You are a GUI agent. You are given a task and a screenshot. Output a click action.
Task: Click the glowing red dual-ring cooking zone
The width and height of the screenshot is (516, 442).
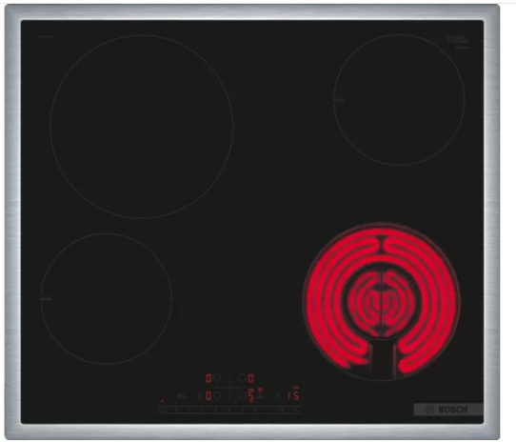pos(381,301)
